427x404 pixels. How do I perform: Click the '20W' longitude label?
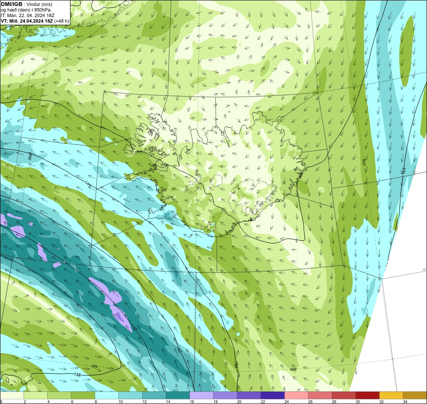(197, 172)
